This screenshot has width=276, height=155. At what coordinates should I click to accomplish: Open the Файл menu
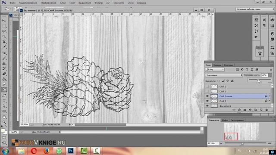point(13,3)
